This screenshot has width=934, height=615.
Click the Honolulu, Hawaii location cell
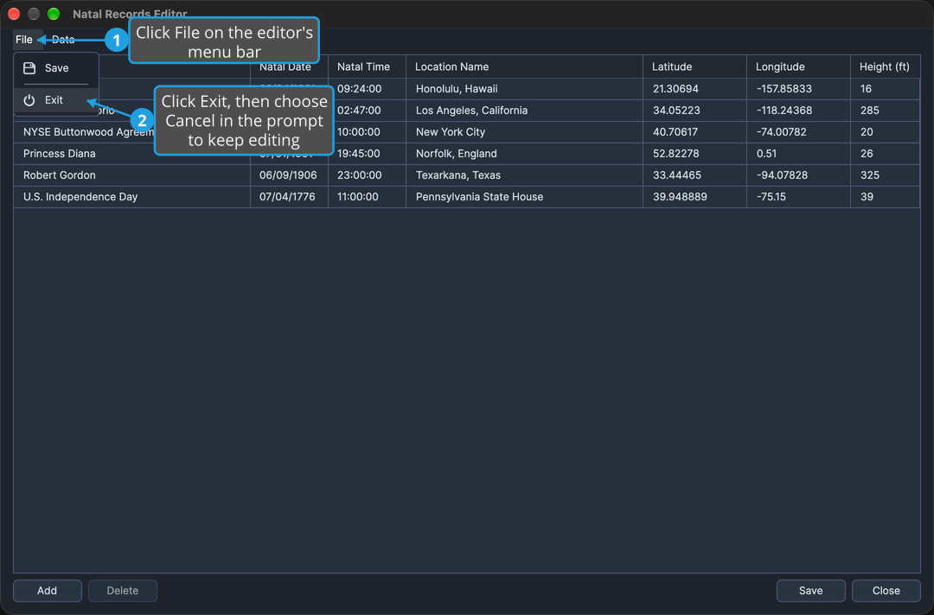tap(524, 89)
